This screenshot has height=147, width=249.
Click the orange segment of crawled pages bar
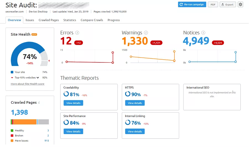(25, 122)
